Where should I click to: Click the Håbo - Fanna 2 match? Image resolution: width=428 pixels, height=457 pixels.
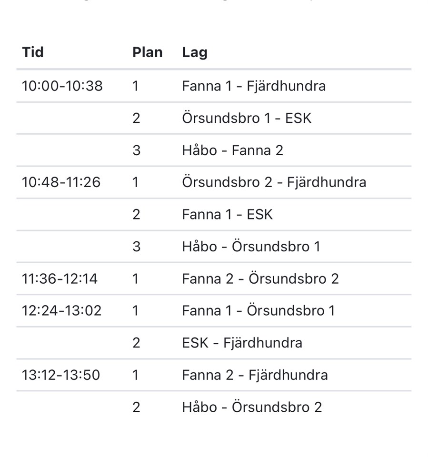click(x=232, y=150)
